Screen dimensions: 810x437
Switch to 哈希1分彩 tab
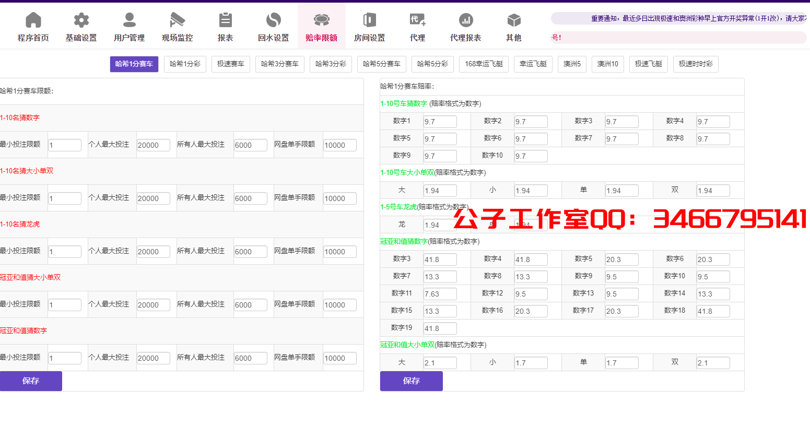(185, 64)
